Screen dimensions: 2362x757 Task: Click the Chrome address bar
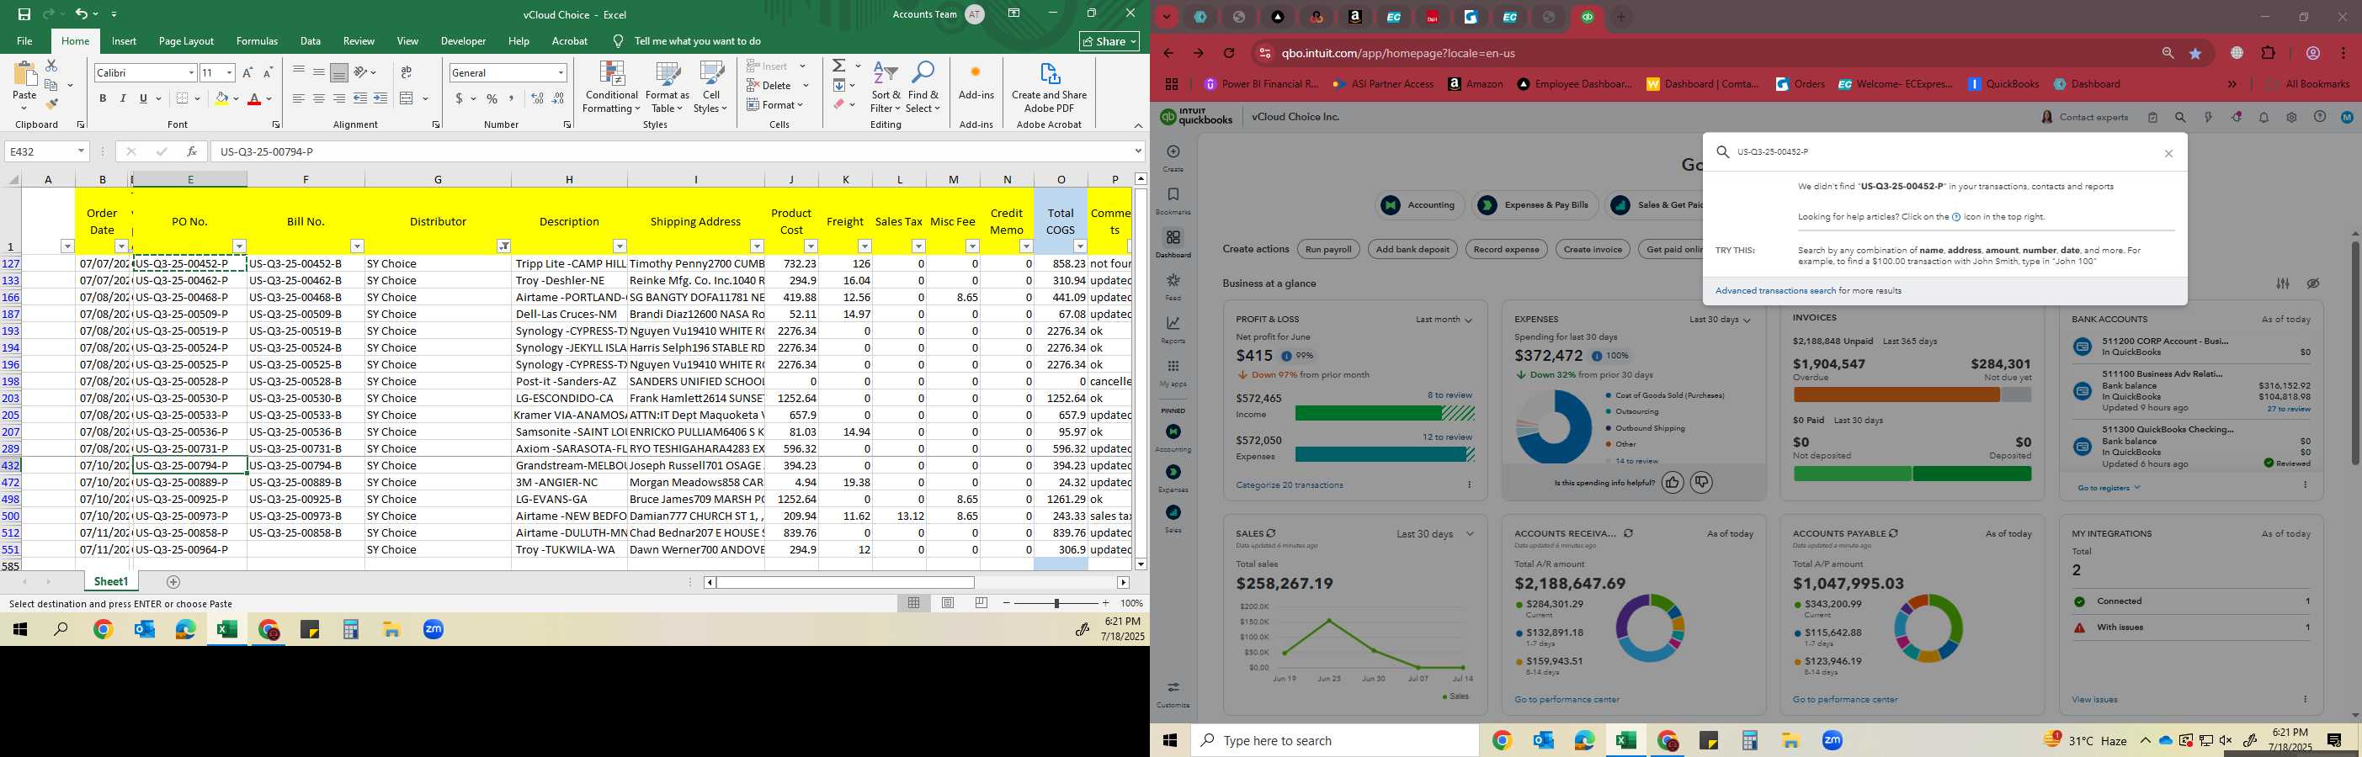(x=1705, y=53)
